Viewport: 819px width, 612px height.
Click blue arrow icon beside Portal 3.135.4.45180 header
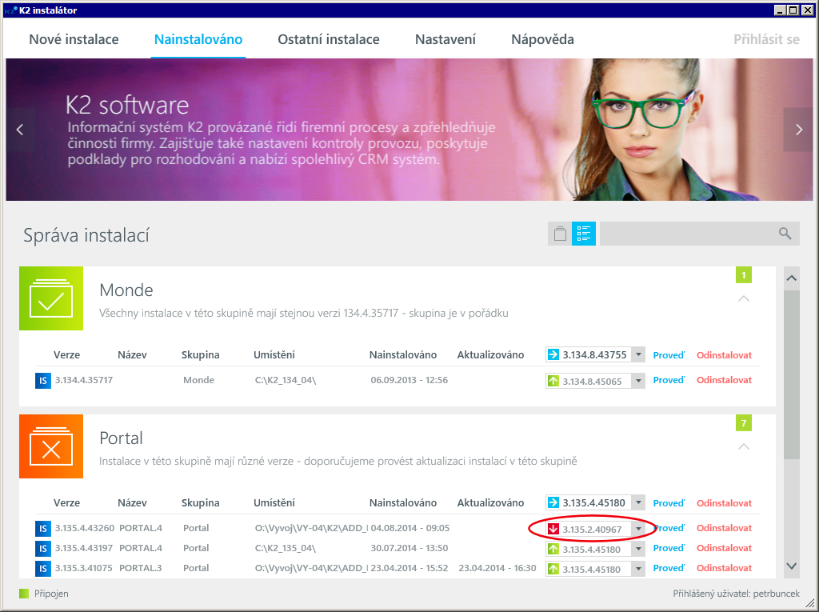coord(553,502)
